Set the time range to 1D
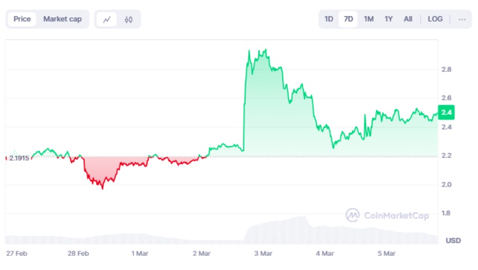 coord(328,19)
